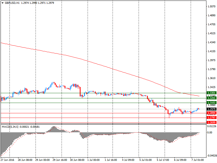This screenshot has width=217, height=163.
Task: Select the 1.2699 red support level label
Action: point(212,123)
